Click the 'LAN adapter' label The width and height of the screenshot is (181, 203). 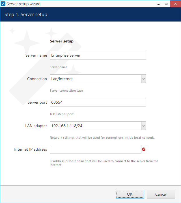point(36,126)
